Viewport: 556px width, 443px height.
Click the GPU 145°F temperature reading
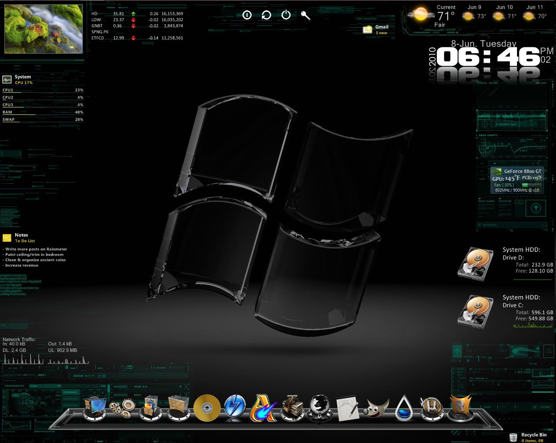coord(506,178)
